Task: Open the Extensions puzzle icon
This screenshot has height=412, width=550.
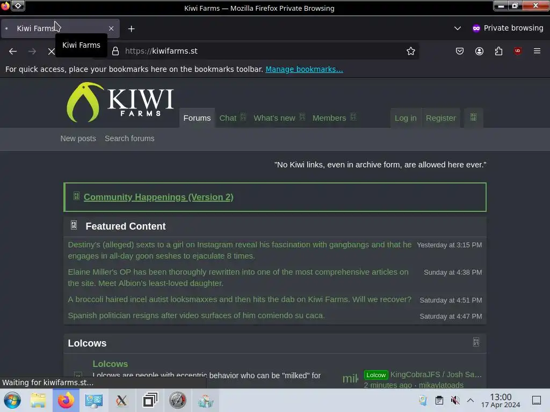Action: pos(498,51)
